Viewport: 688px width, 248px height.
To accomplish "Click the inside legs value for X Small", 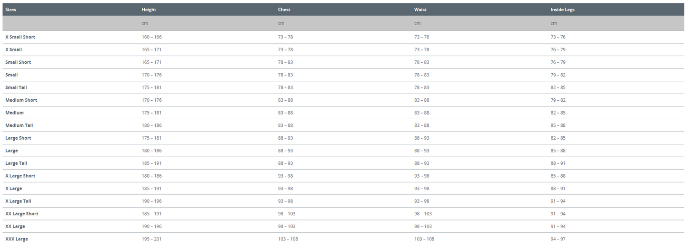I will [558, 49].
